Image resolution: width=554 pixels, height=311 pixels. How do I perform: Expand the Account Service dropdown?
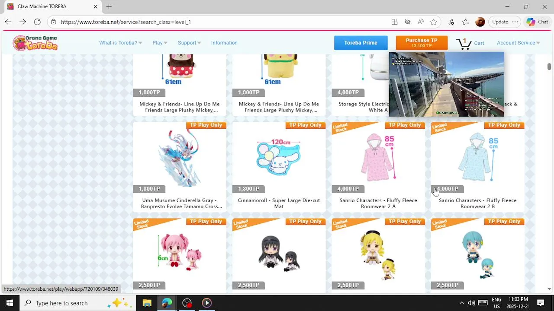[519, 43]
